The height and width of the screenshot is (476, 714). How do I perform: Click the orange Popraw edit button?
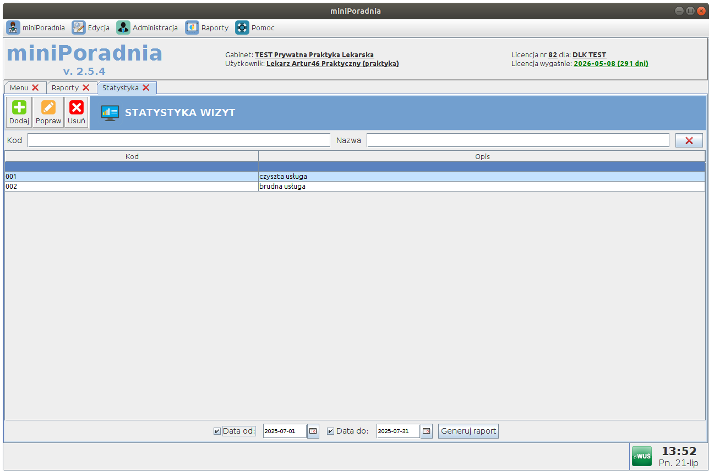click(x=48, y=113)
